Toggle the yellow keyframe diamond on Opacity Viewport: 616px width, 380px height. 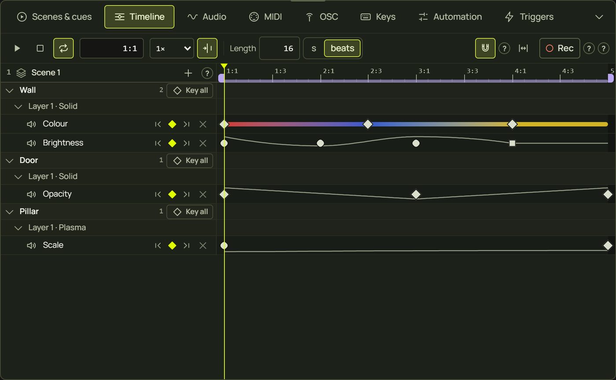[x=172, y=194]
